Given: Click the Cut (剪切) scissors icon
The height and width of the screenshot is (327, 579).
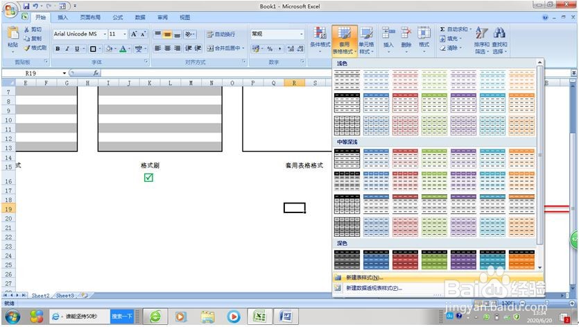Looking at the screenshot, I should [26, 29].
